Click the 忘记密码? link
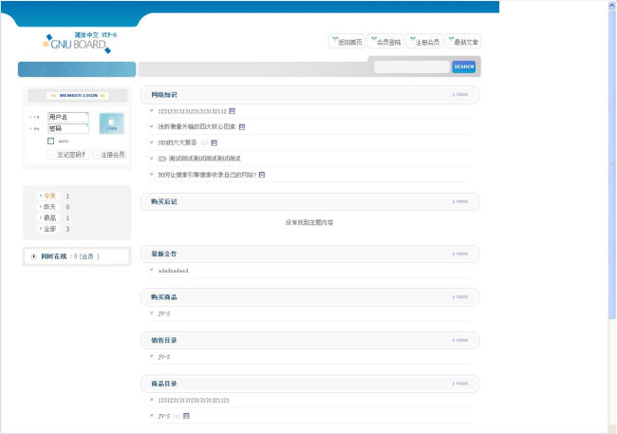The image size is (617, 434). [x=71, y=154]
